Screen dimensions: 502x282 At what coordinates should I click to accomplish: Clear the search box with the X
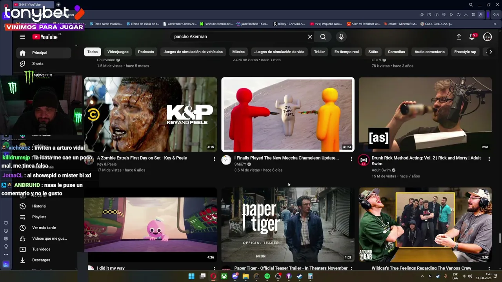point(310,37)
